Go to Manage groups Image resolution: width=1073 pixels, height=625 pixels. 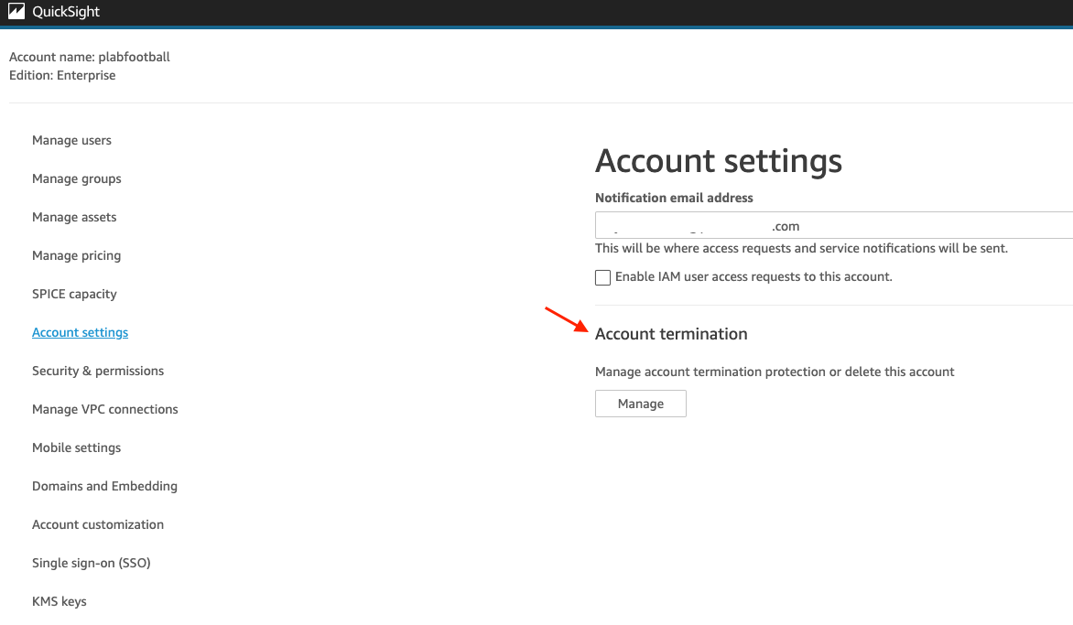(x=77, y=178)
